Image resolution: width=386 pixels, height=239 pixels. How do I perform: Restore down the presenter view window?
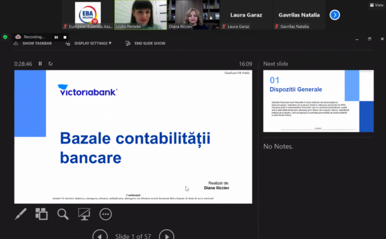point(369,39)
